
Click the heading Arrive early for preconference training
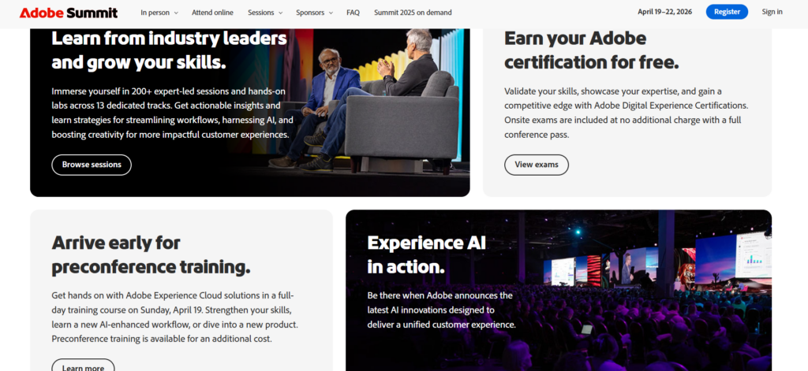151,254
